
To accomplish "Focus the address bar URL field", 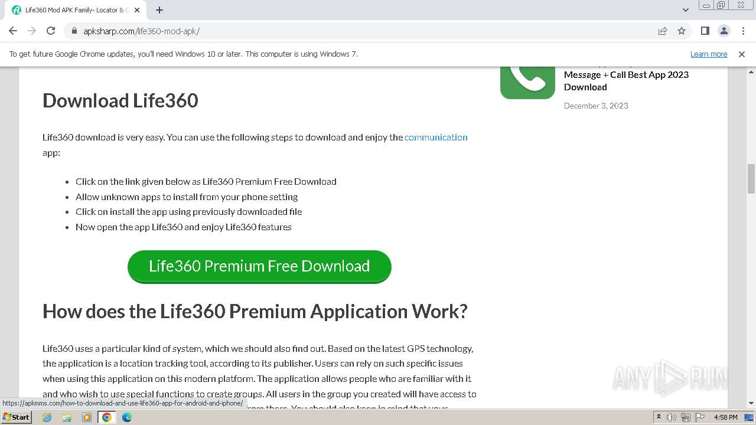I will pos(366,31).
